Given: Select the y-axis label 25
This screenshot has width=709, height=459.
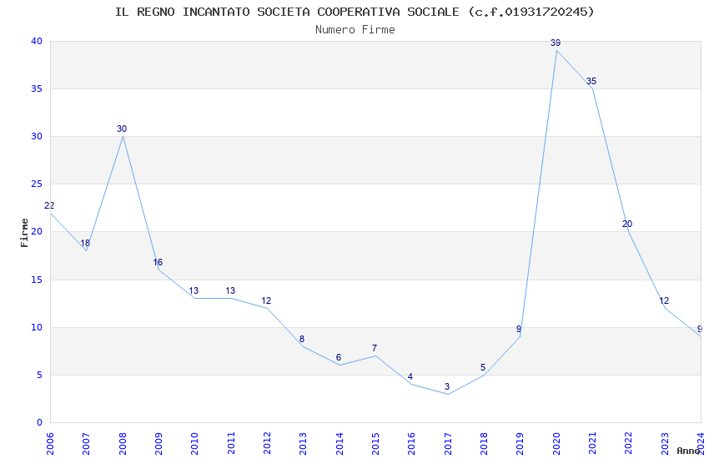Looking at the screenshot, I should pyautogui.click(x=37, y=184).
